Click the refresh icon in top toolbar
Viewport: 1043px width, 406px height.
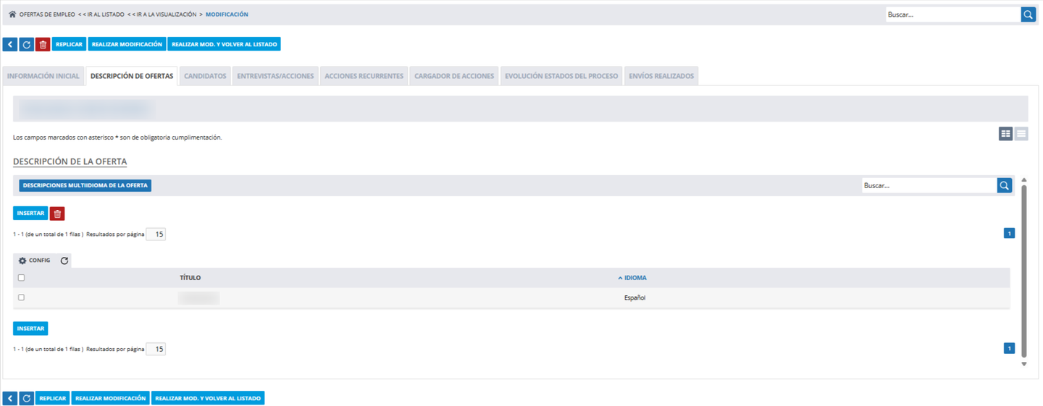click(27, 44)
